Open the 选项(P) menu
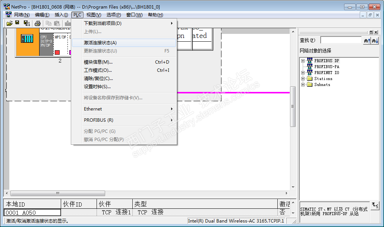The image size is (384, 227). pyautogui.click(x=114, y=15)
